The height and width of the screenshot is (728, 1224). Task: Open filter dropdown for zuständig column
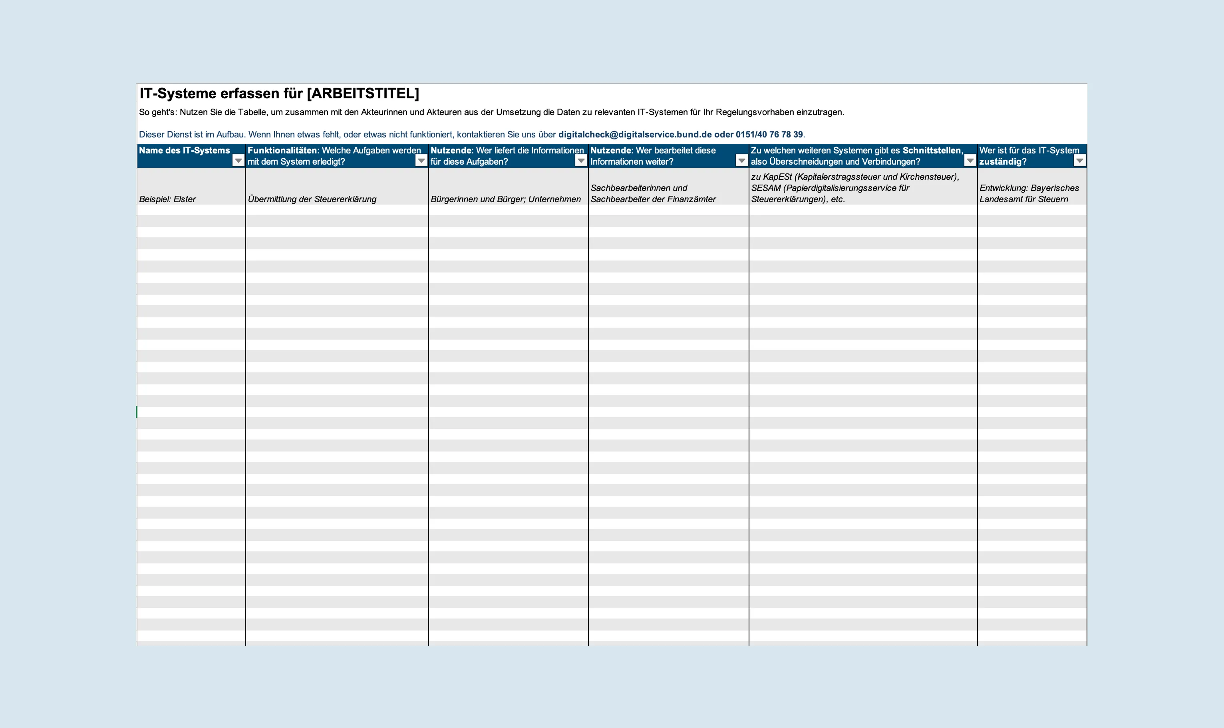coord(1079,161)
